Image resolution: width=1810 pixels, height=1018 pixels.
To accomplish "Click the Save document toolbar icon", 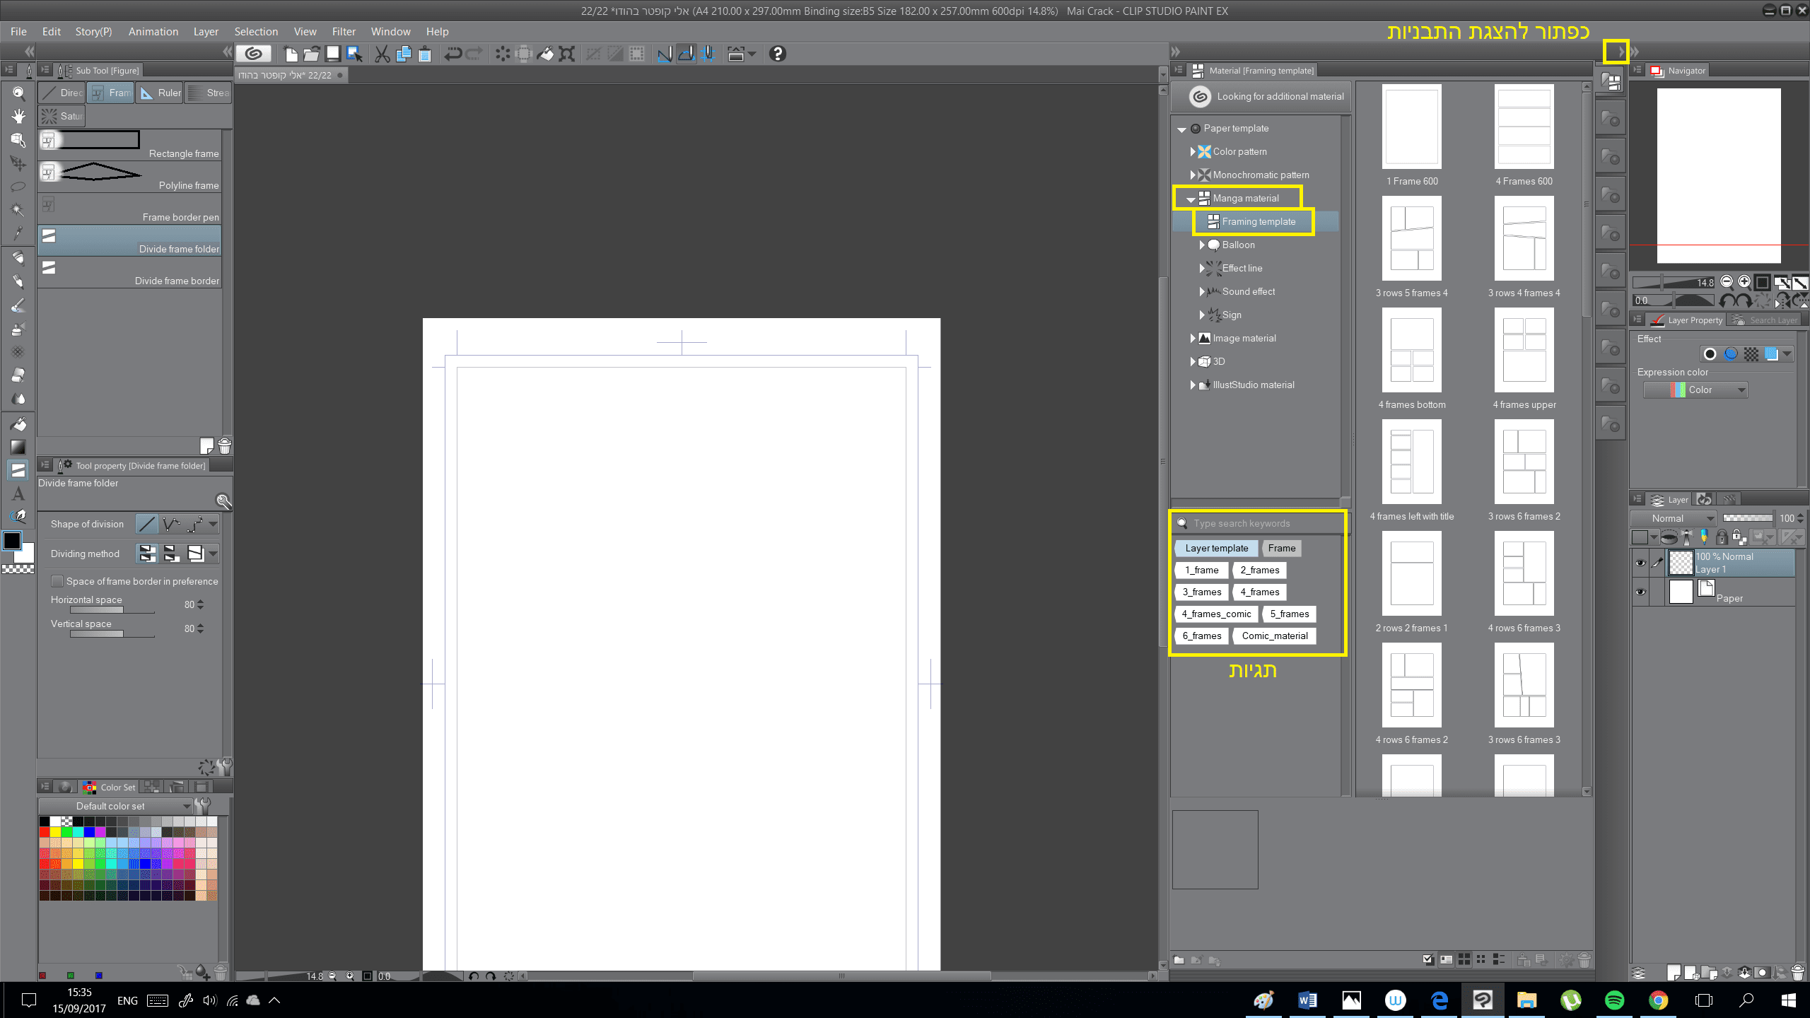I will coord(333,54).
